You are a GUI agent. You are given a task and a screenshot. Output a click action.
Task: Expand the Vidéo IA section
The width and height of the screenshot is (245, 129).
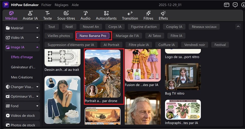pyautogui.click(x=23, y=38)
